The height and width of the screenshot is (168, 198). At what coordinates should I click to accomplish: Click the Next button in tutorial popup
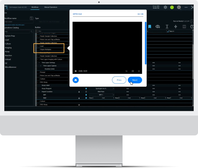pos(135,80)
